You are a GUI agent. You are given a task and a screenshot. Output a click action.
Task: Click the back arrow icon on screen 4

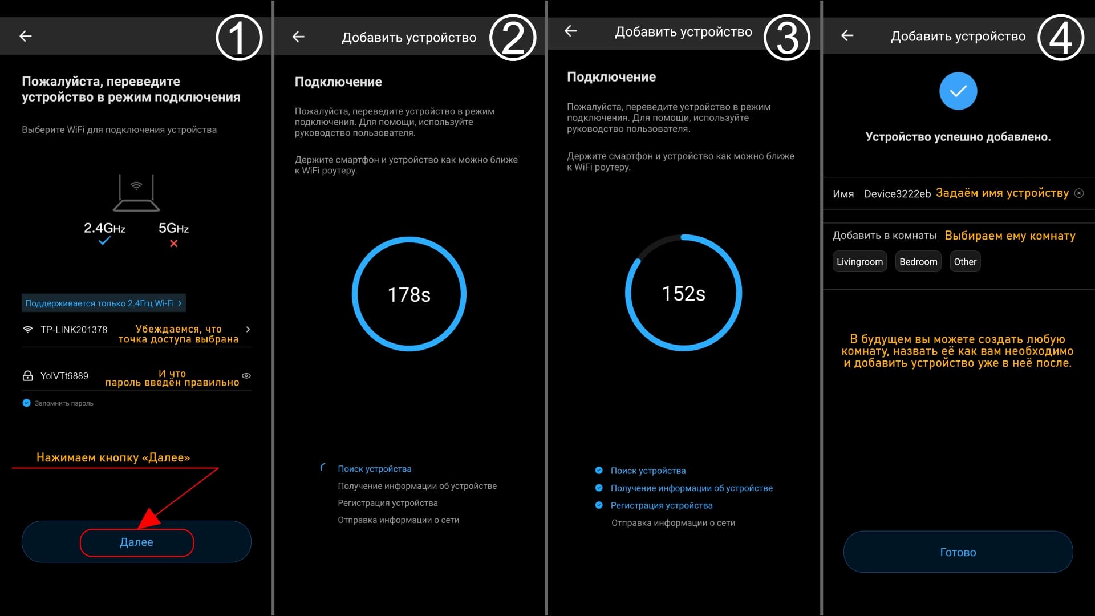[847, 35]
